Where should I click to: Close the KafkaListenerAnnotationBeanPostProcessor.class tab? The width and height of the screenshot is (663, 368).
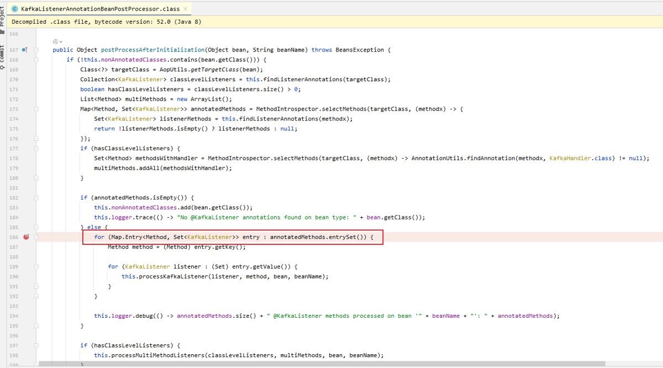(x=185, y=9)
